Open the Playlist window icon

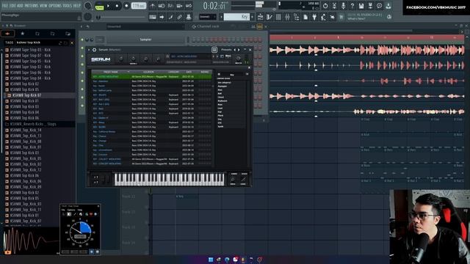point(260,17)
